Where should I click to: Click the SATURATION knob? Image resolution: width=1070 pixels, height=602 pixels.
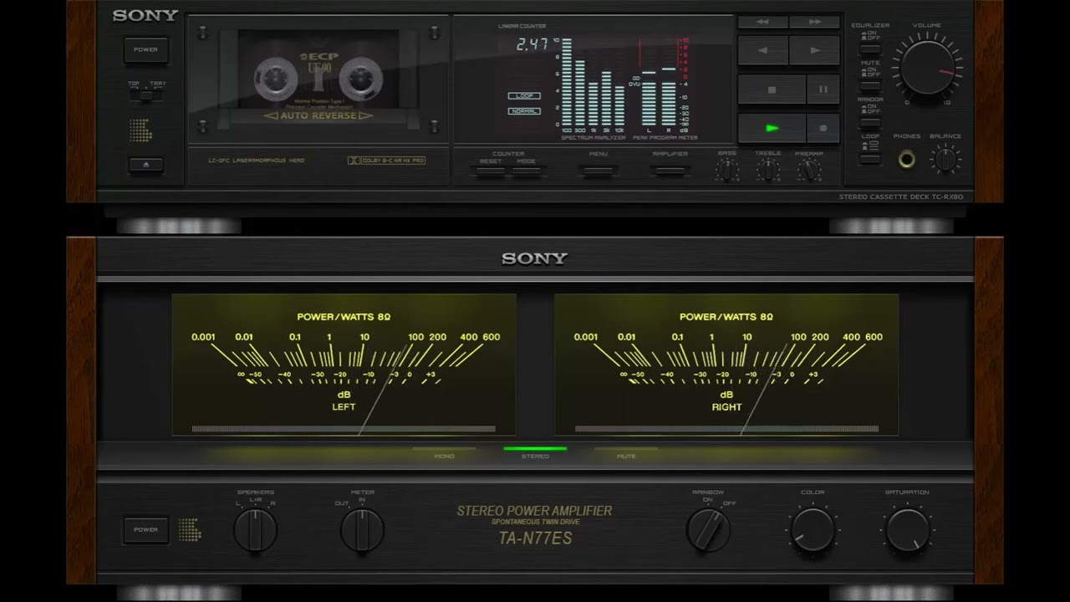pyautogui.click(x=908, y=530)
